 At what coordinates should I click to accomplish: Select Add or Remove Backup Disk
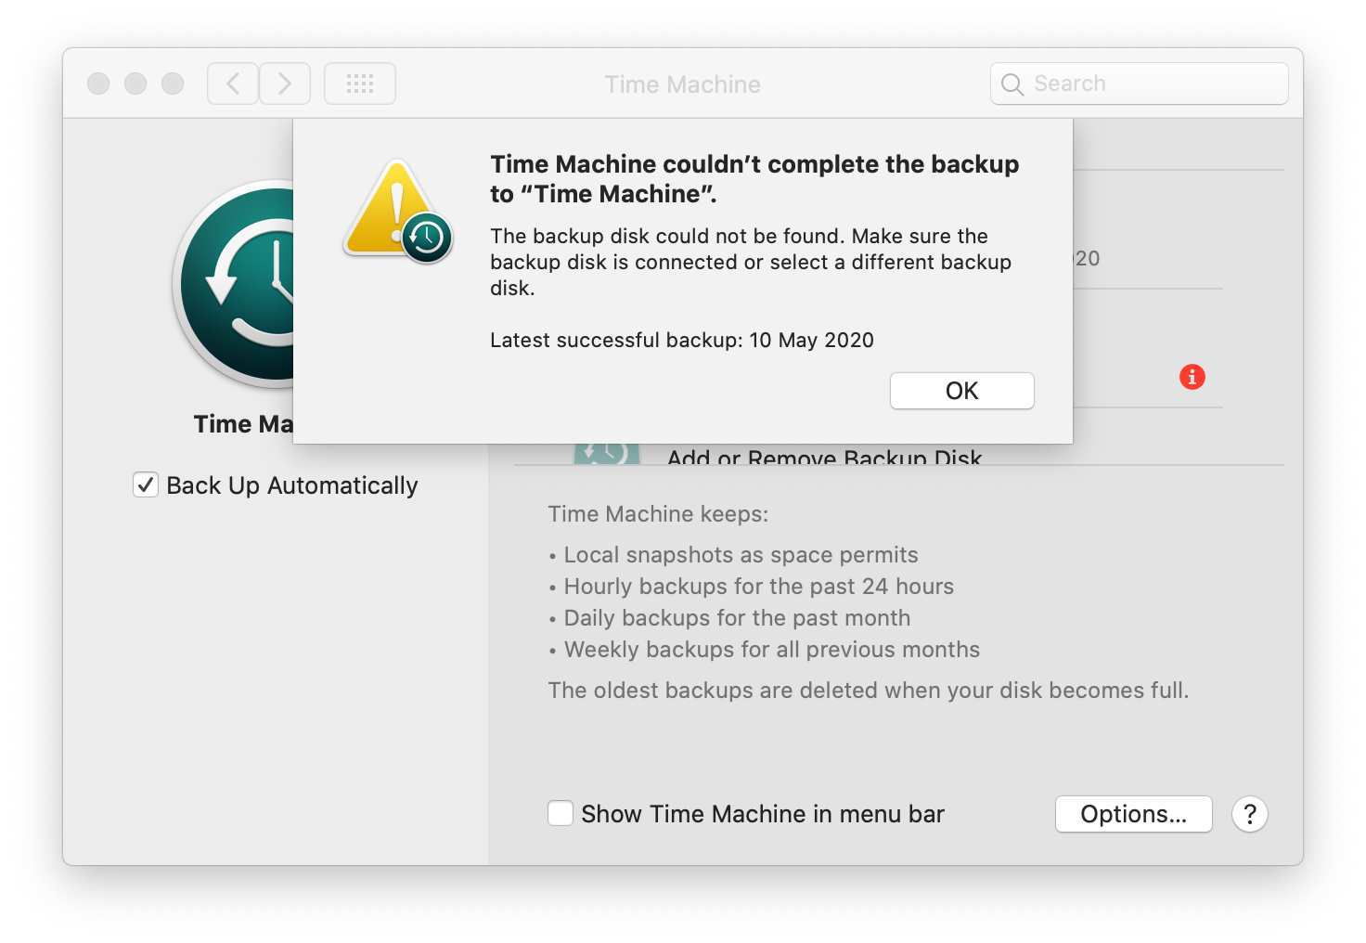824,456
